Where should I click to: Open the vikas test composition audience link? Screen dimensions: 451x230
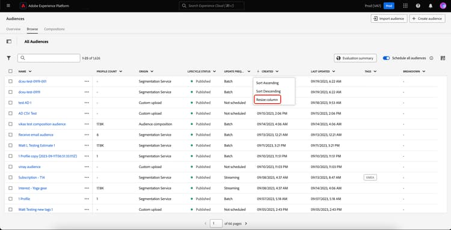click(x=42, y=124)
